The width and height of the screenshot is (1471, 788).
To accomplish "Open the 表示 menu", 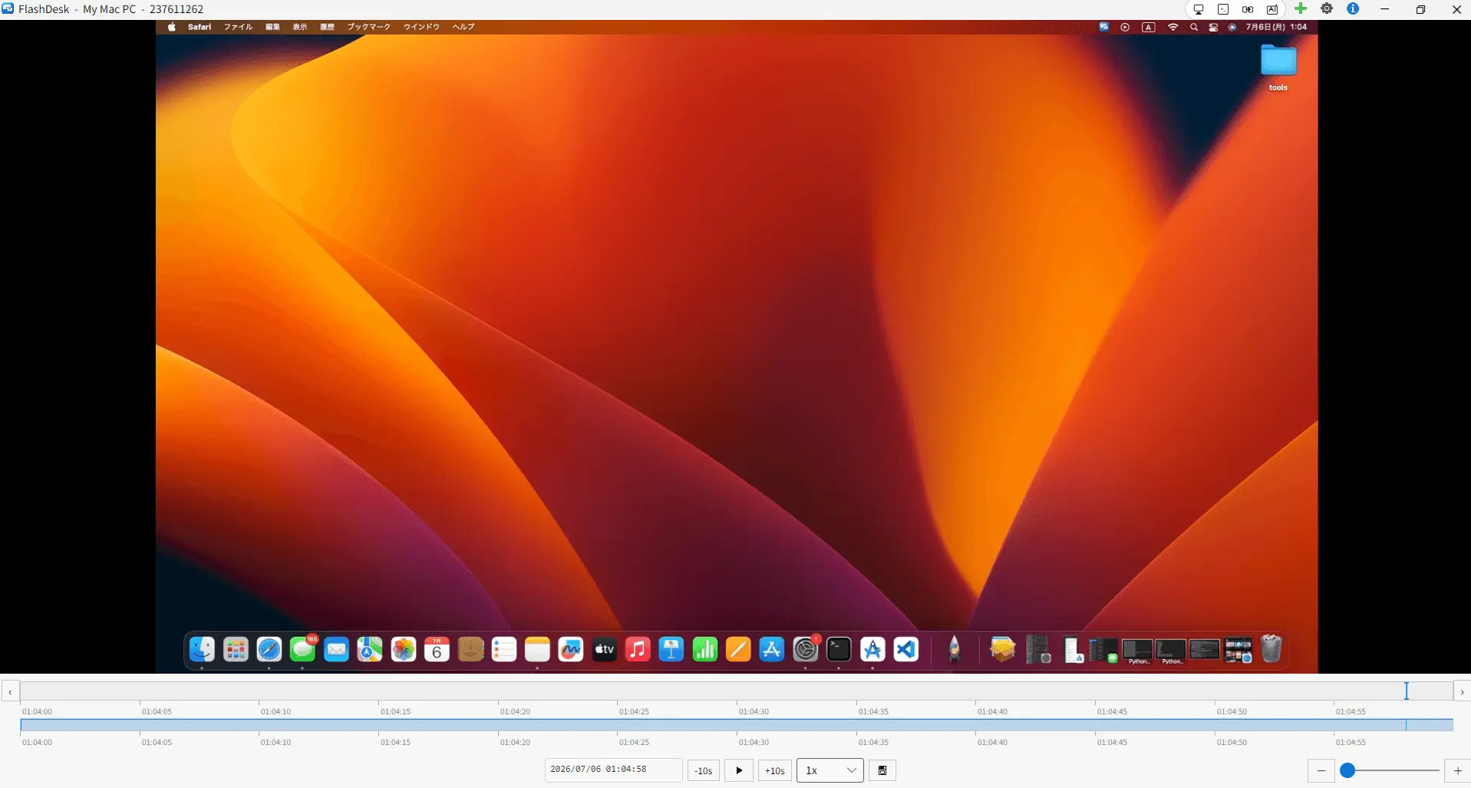I will coord(300,27).
